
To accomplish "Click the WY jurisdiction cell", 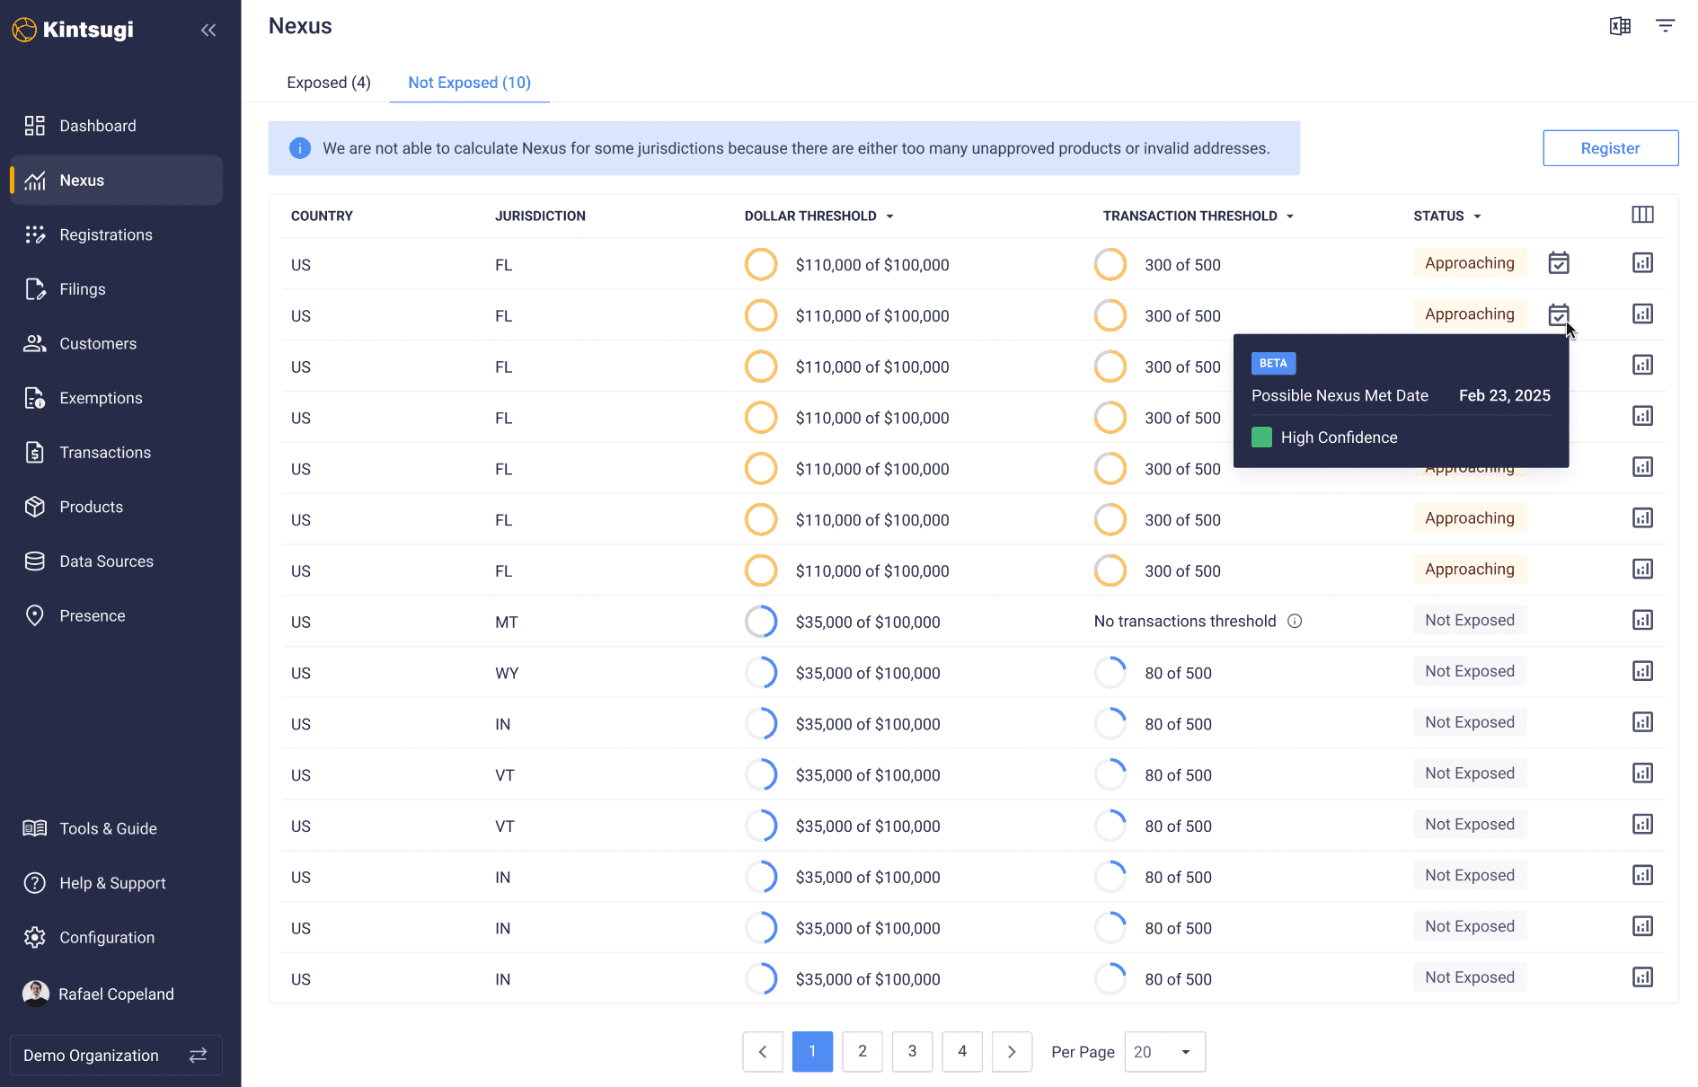I will click(507, 673).
